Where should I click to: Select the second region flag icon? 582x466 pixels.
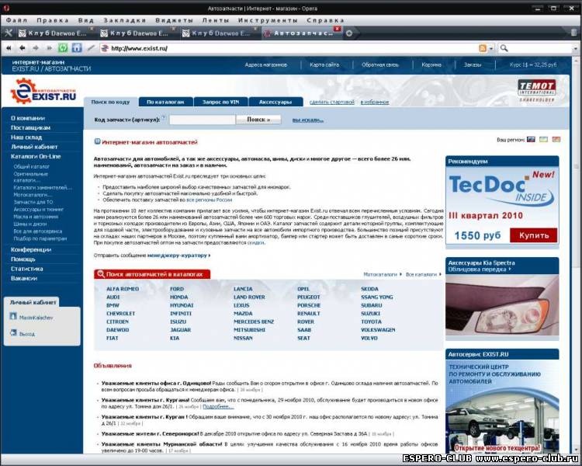coord(543,140)
